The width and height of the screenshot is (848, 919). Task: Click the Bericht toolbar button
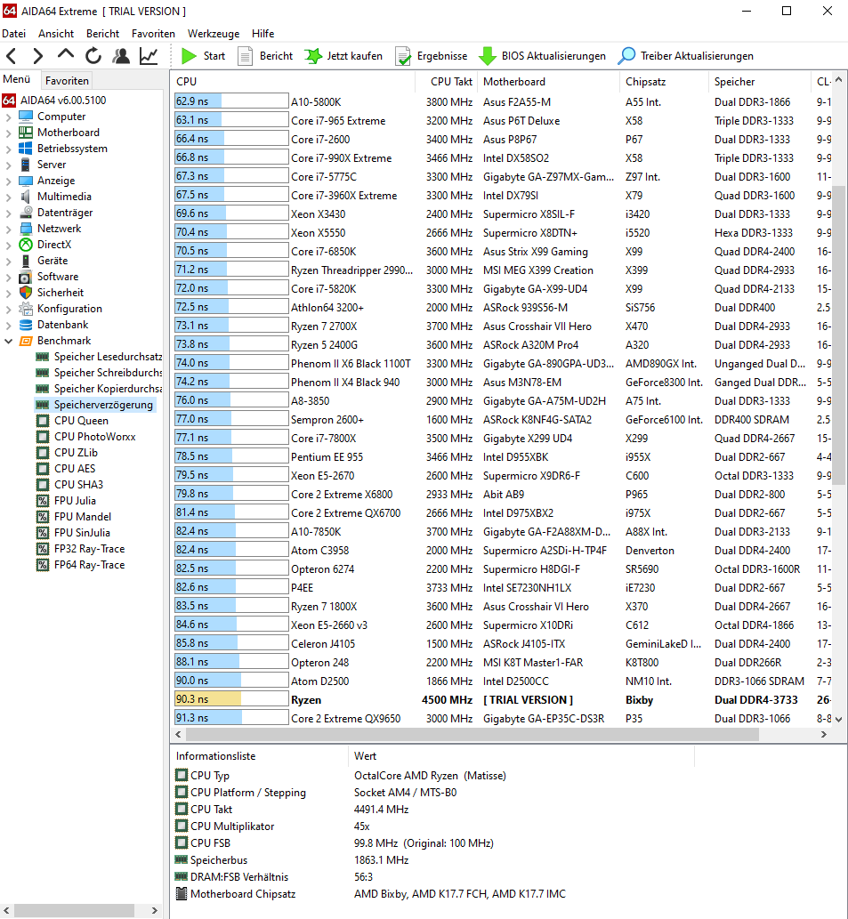coord(265,56)
